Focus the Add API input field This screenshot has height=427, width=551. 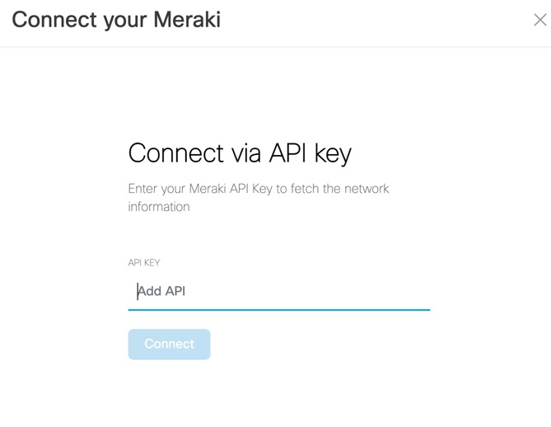pos(278,291)
